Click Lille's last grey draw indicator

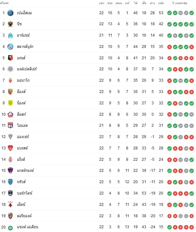(x=191, y=114)
